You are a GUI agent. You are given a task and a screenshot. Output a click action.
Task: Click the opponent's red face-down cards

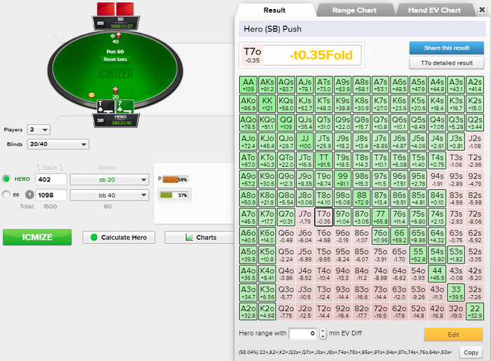(x=116, y=9)
